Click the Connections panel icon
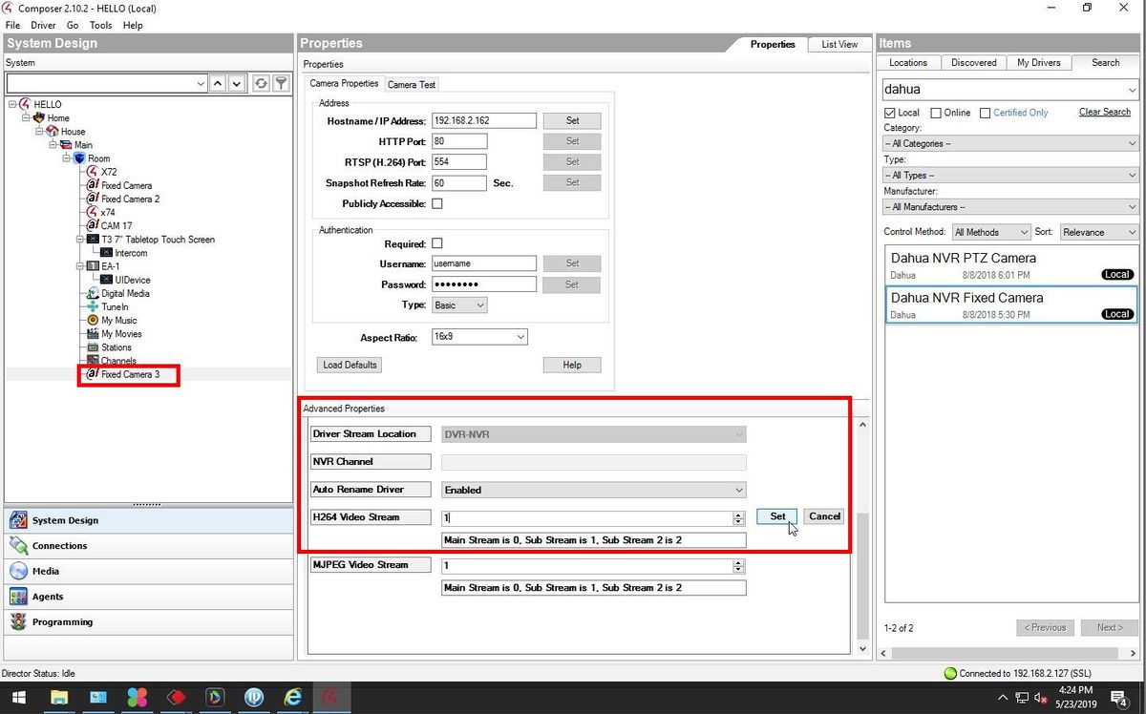 18,546
